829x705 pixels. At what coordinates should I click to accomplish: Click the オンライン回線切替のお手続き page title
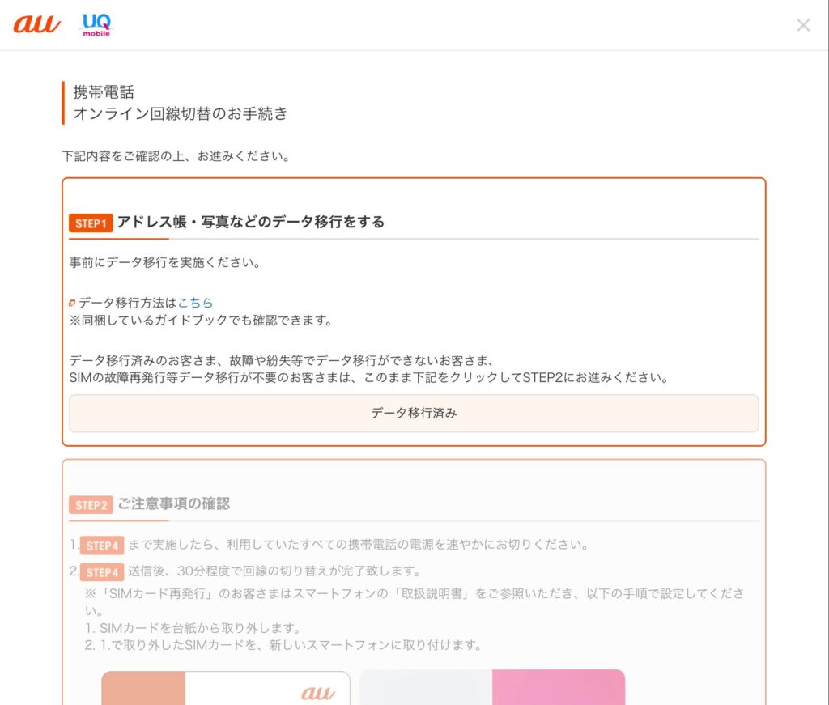point(180,113)
